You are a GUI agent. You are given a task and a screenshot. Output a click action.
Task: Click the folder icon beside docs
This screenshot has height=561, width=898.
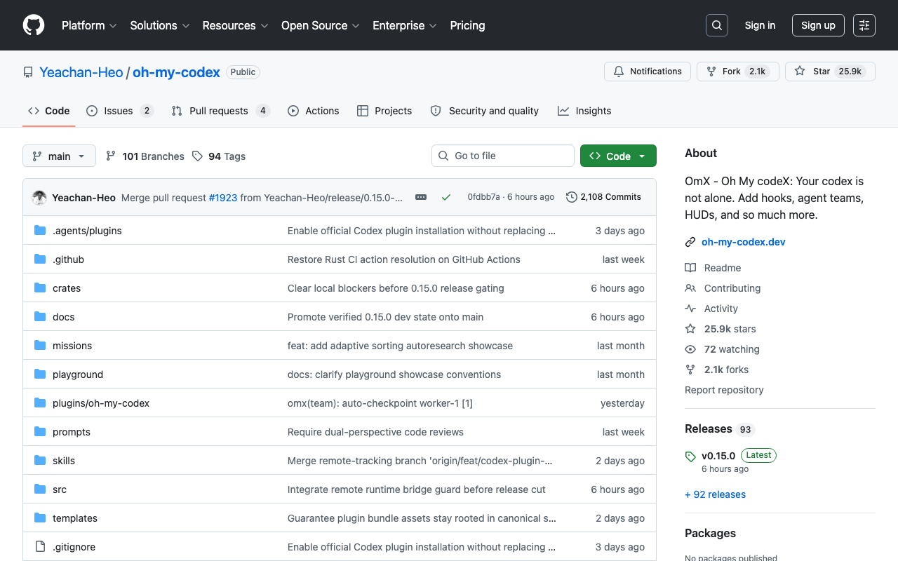click(40, 317)
